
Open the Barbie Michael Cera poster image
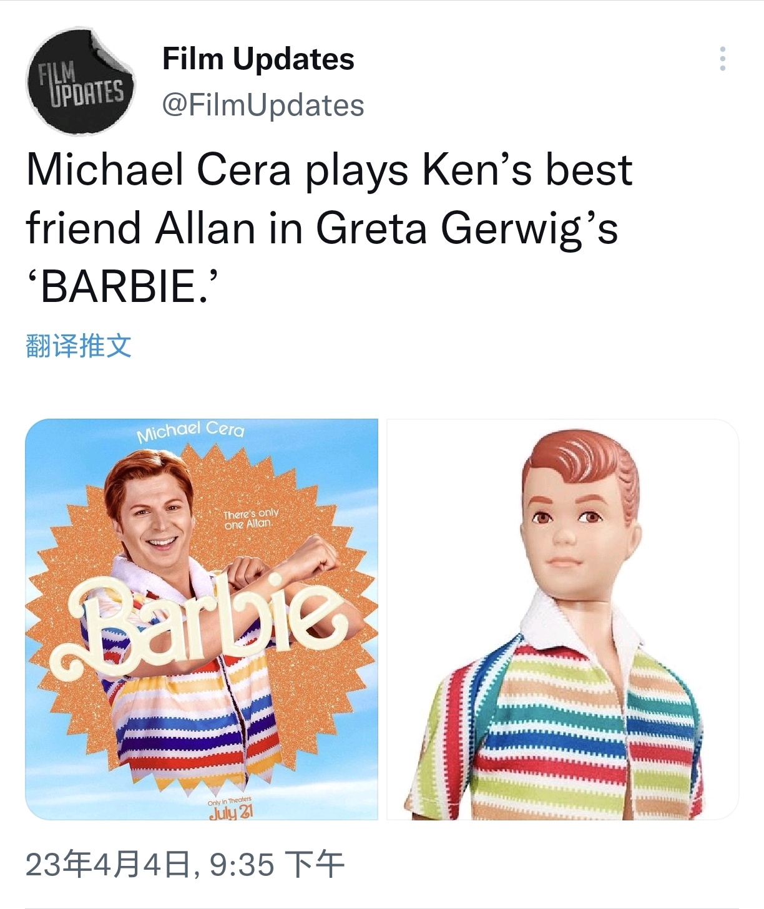(202, 619)
